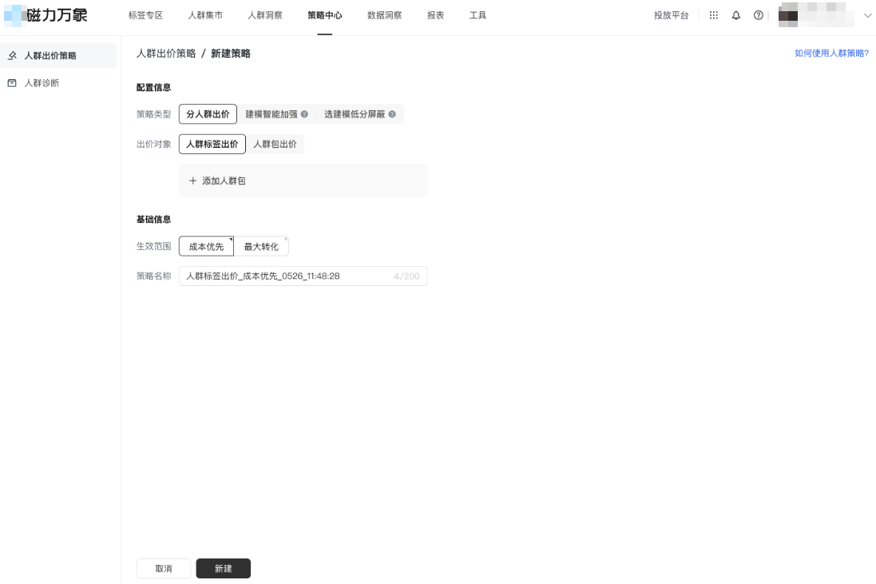
Task: Select 分人群出价 strategy type
Action: pyautogui.click(x=208, y=114)
